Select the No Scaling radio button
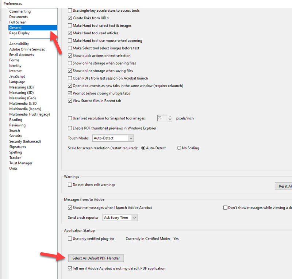Screen dimensions: 292x279 178,148
